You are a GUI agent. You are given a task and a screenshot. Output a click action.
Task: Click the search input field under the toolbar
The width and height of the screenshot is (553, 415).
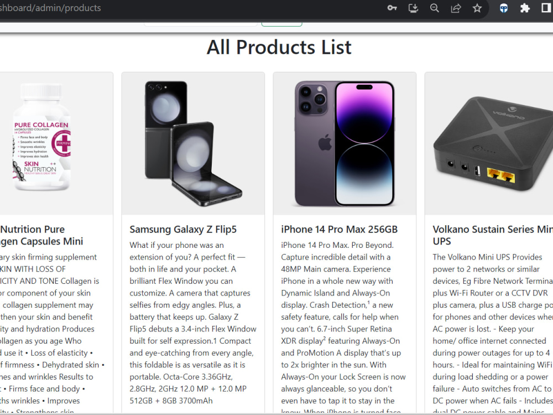[200, 24]
